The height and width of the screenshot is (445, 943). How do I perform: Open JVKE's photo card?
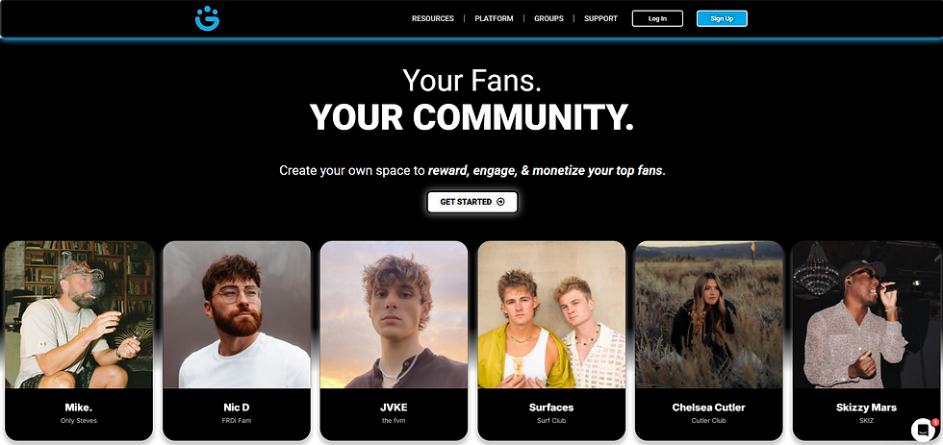point(394,341)
